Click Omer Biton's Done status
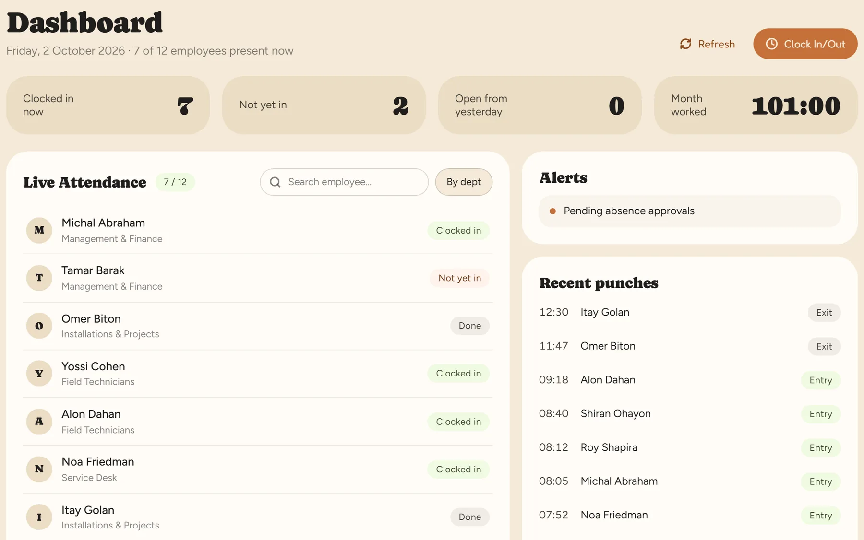This screenshot has width=864, height=540. 470,326
